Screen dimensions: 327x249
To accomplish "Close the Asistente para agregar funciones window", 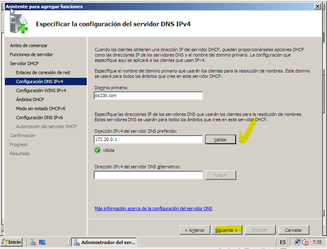I will (x=318, y=7).
